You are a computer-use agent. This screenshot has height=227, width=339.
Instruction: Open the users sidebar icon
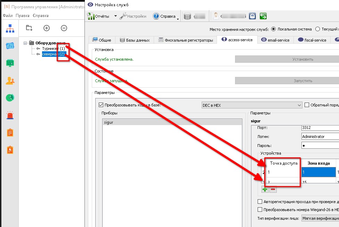[x=10, y=81]
